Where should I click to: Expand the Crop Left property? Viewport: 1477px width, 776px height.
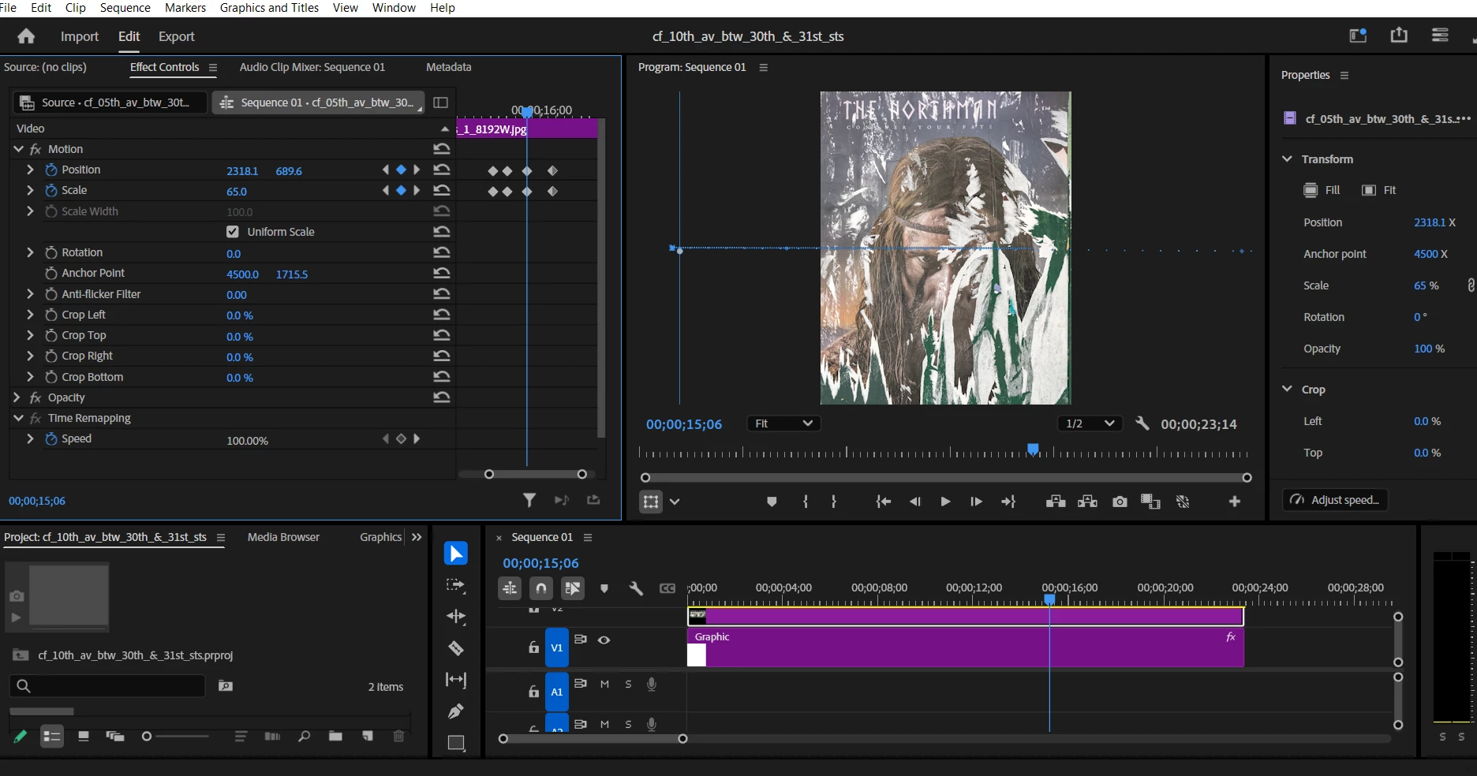[30, 315]
